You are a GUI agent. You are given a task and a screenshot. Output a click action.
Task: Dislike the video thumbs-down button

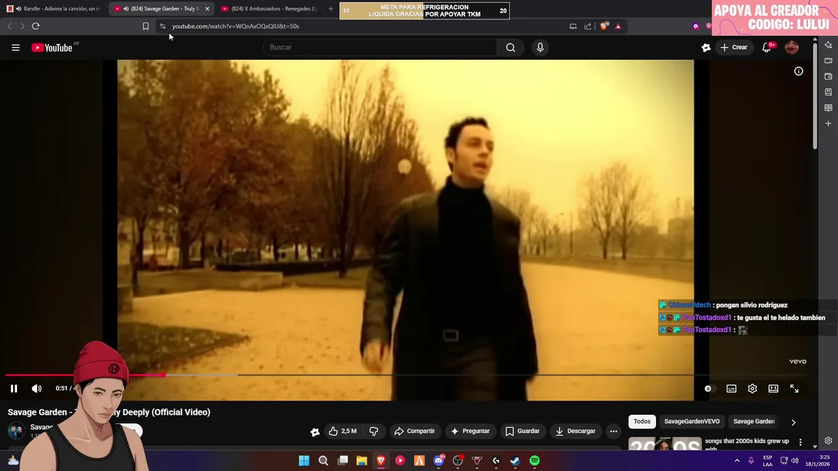374,431
